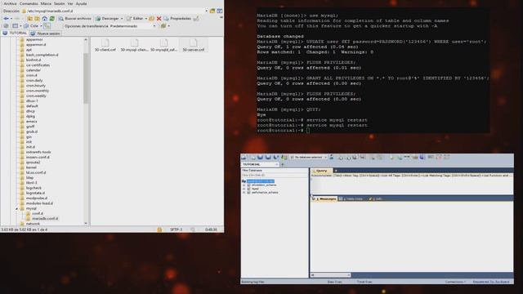Screen dimensions: 523x294
Task: Open the address bar dropdown arrow
Action: tap(206, 11)
